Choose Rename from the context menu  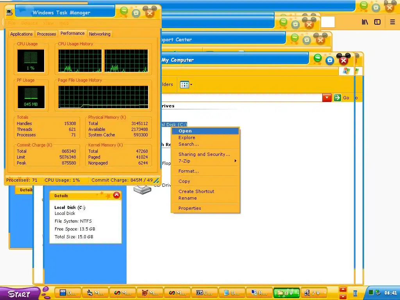click(x=205, y=198)
